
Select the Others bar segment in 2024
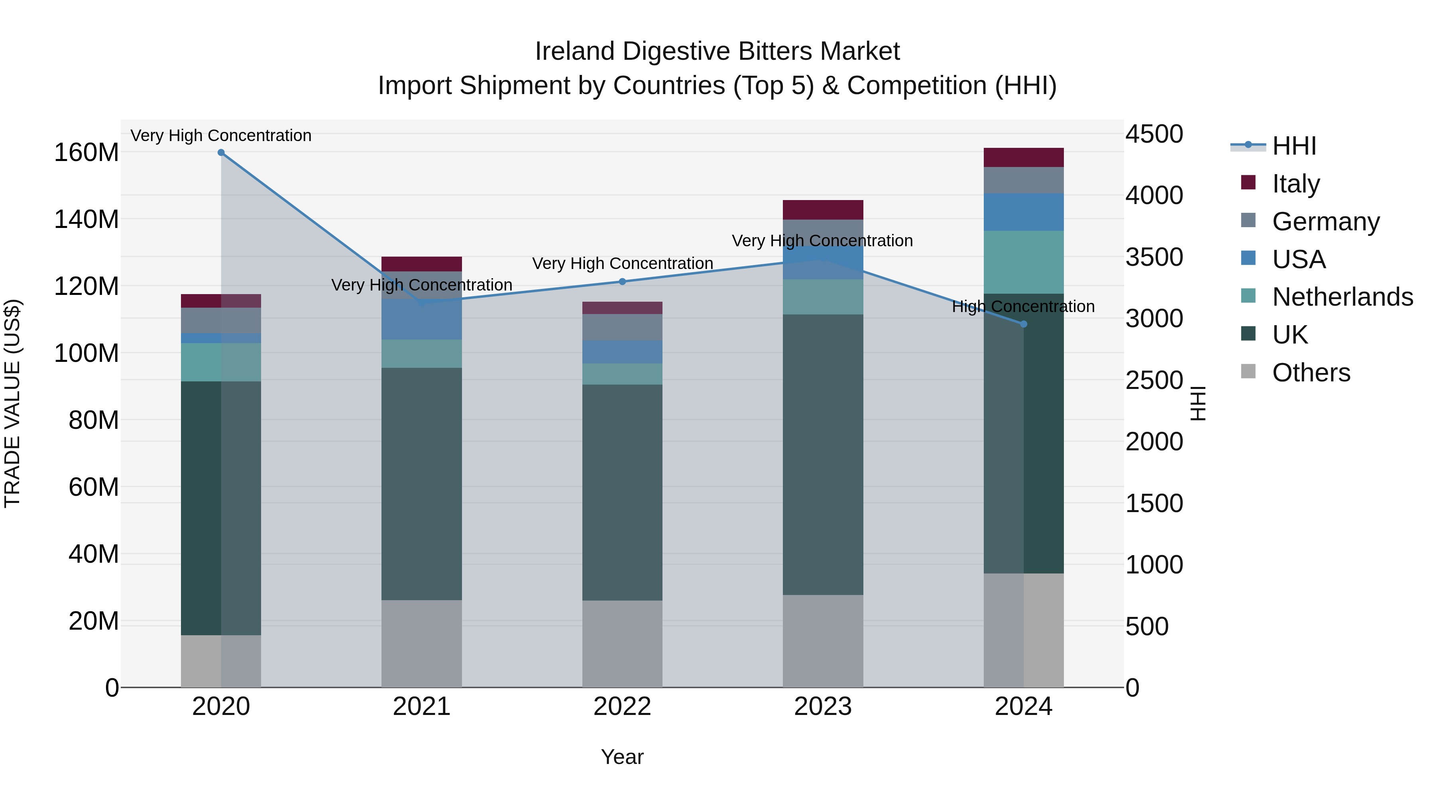click(x=1023, y=630)
